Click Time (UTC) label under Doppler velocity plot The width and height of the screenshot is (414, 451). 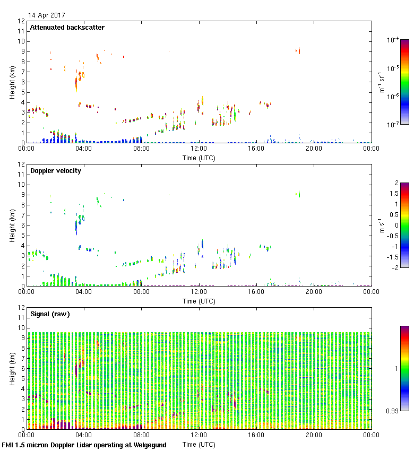click(199, 301)
